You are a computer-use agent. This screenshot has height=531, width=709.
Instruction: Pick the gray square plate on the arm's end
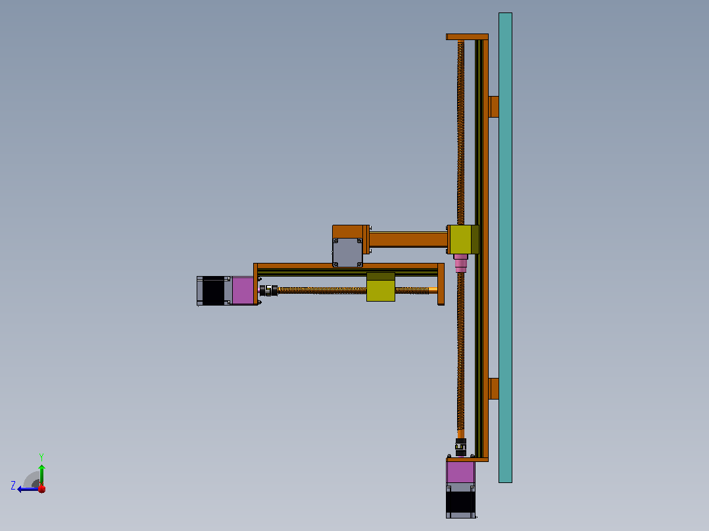pos(347,252)
